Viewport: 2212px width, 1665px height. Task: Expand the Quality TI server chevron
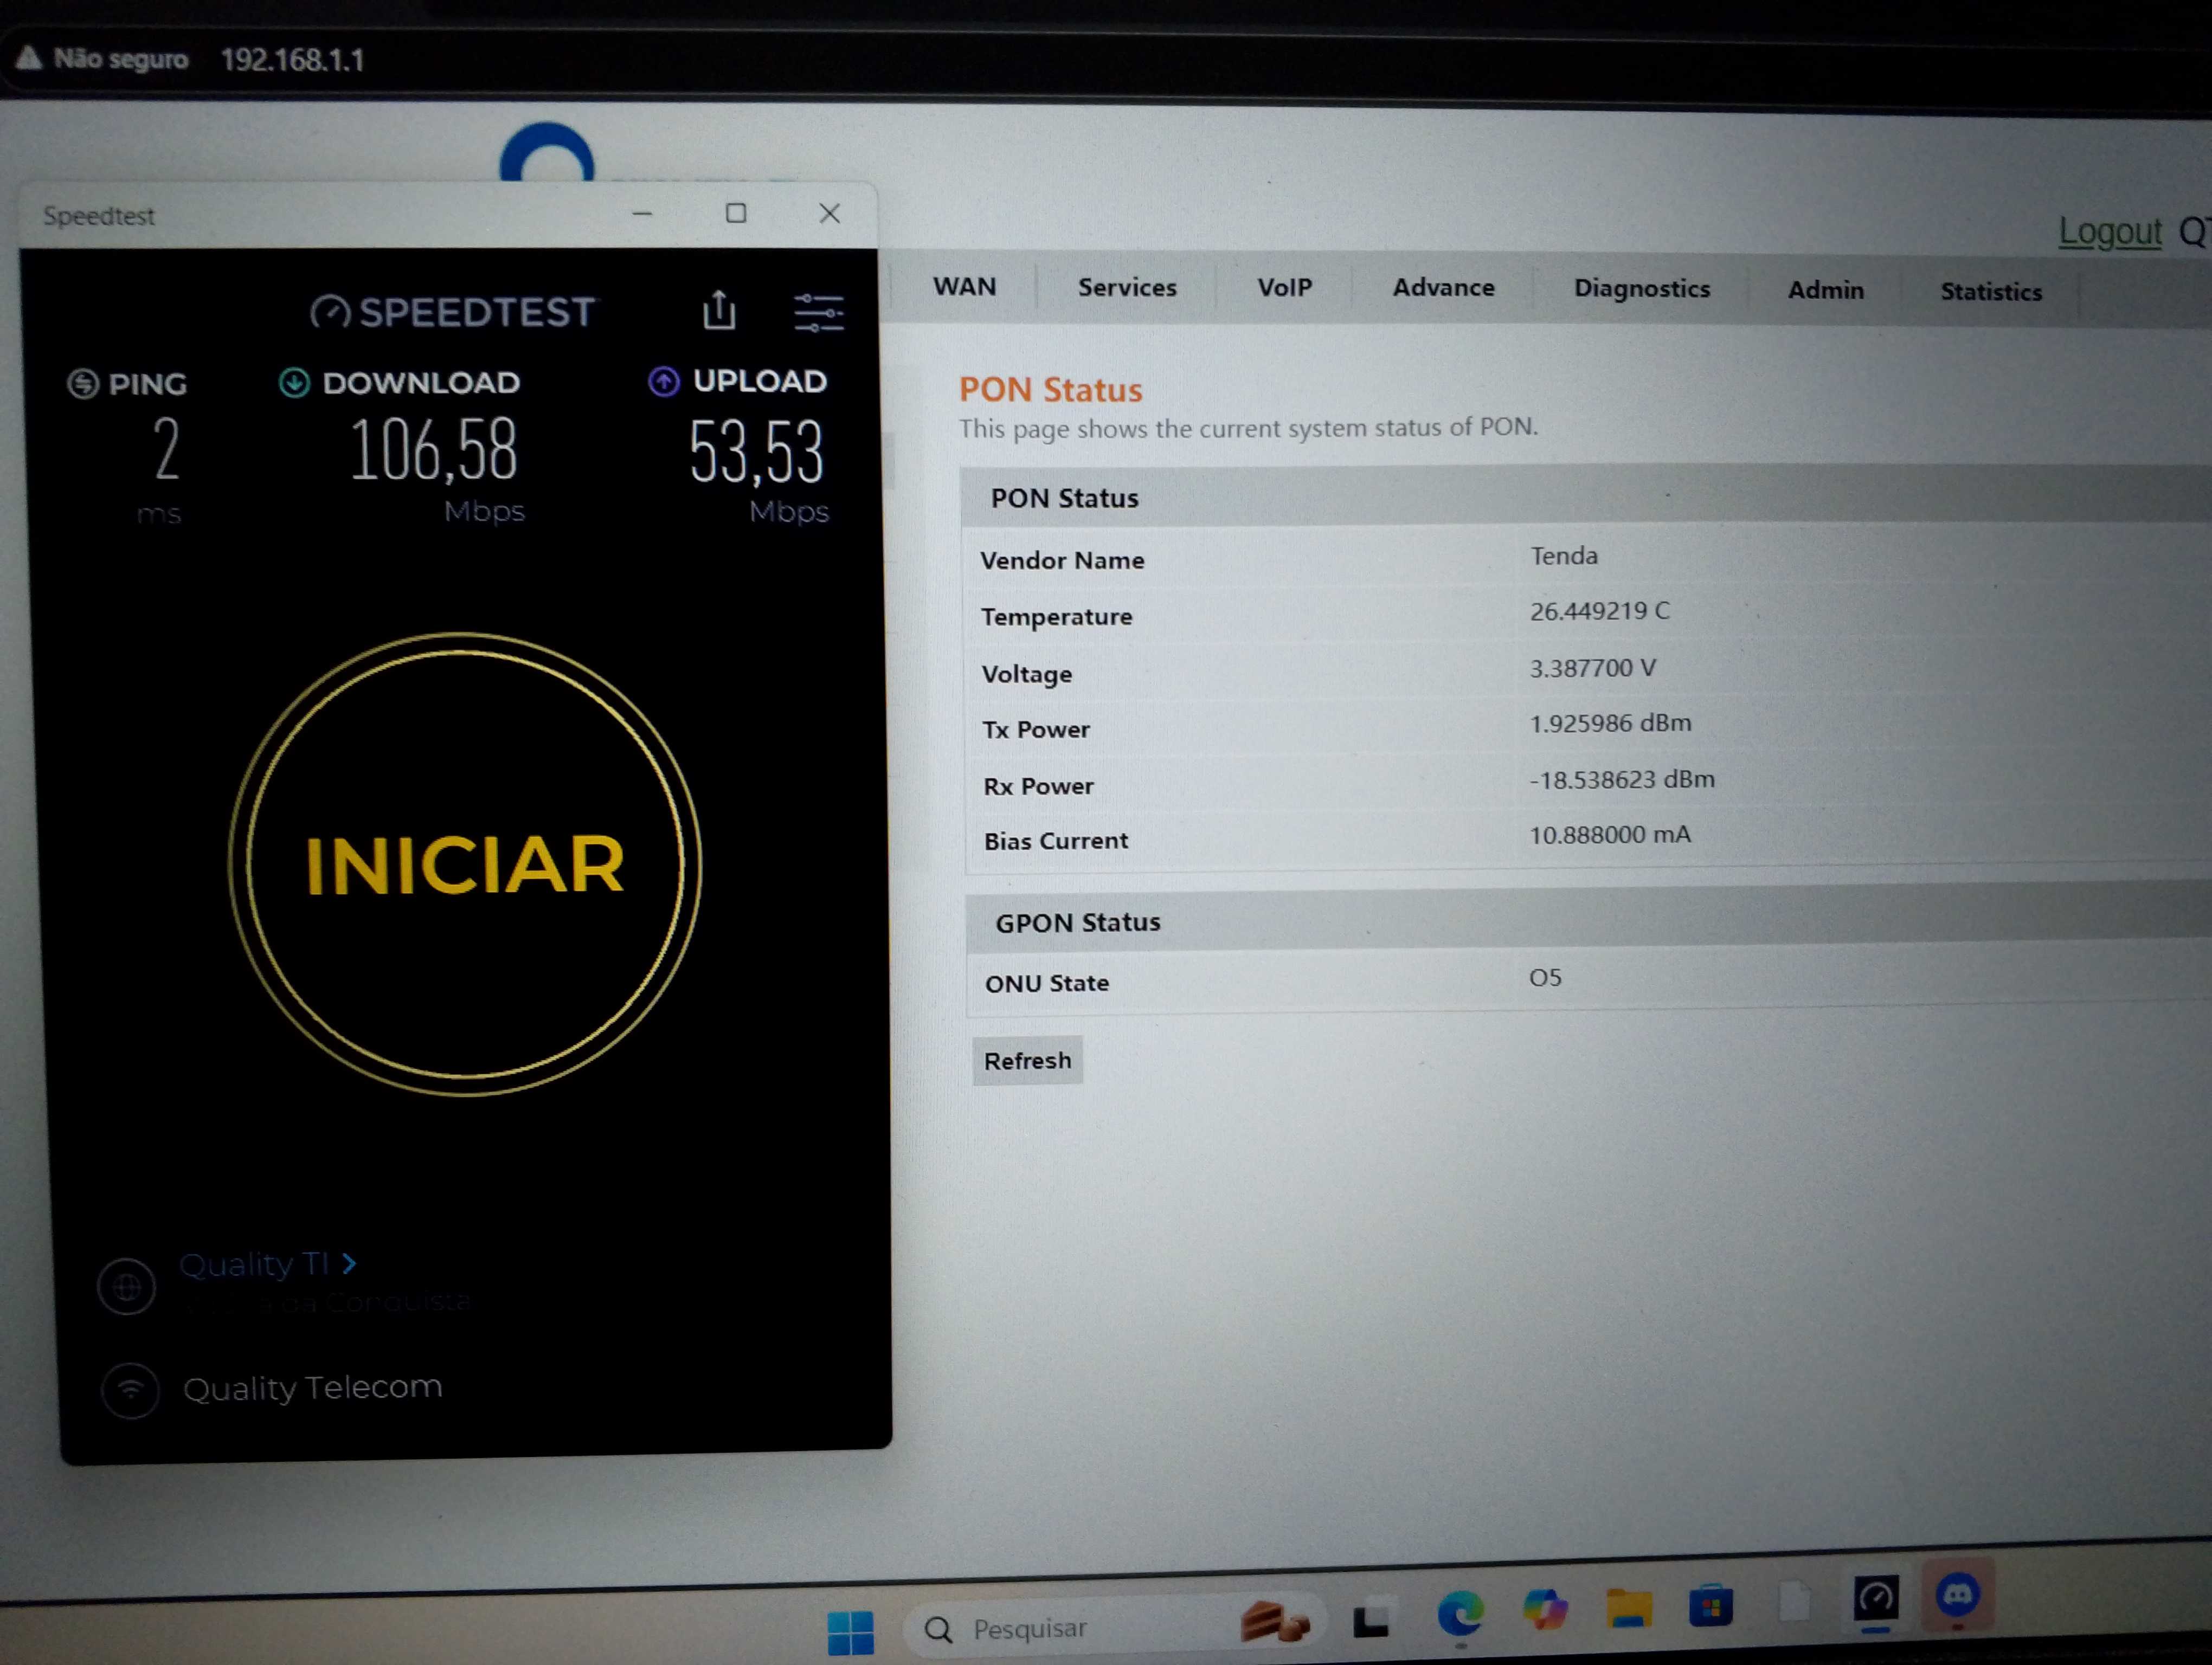pyautogui.click(x=349, y=1264)
